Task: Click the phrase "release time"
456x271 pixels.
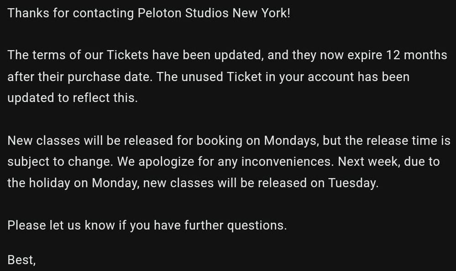Action: tap(402, 140)
